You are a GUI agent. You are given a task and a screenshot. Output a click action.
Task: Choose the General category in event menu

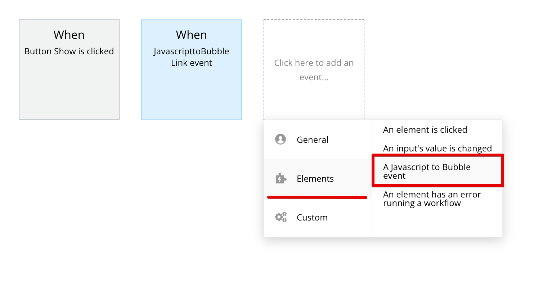318,140
